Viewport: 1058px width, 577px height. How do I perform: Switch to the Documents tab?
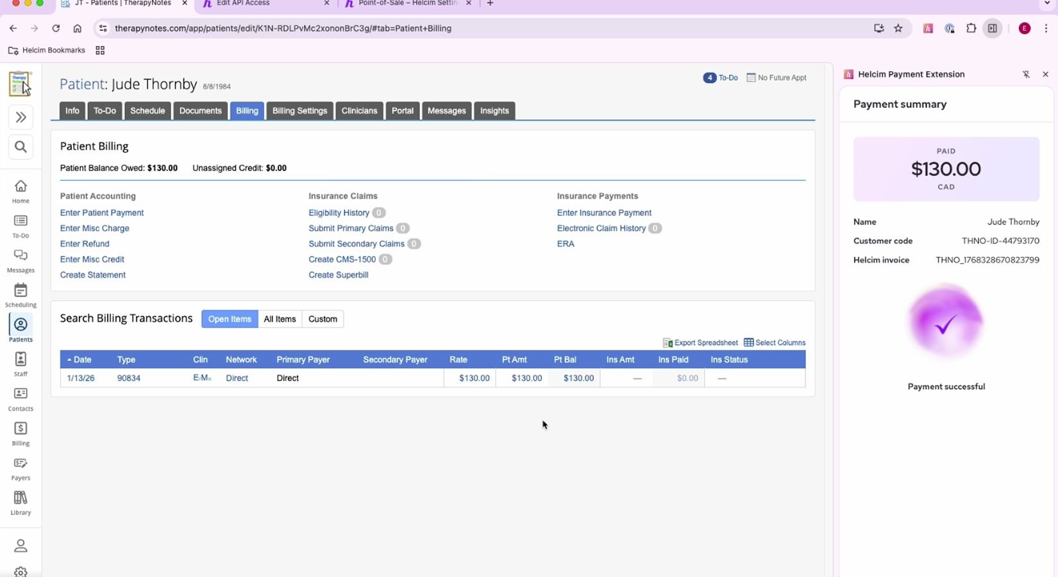click(x=201, y=111)
